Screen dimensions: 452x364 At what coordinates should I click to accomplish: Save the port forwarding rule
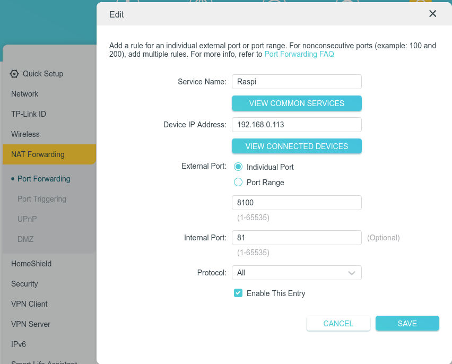tap(407, 323)
